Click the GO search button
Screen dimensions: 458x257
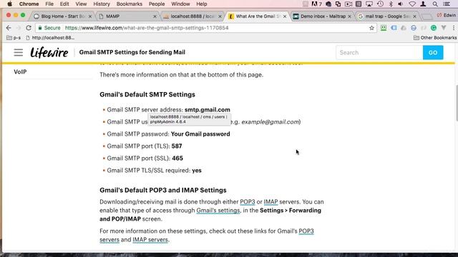coord(433,53)
